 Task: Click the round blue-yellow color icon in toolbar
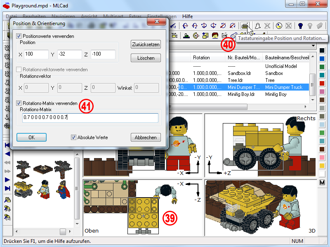(279, 26)
